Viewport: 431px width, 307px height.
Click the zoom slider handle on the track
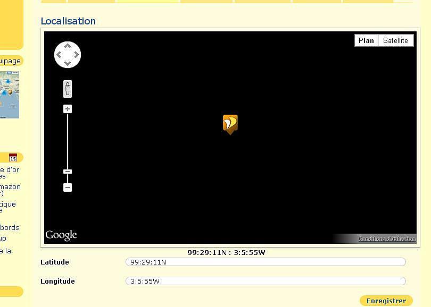point(68,172)
